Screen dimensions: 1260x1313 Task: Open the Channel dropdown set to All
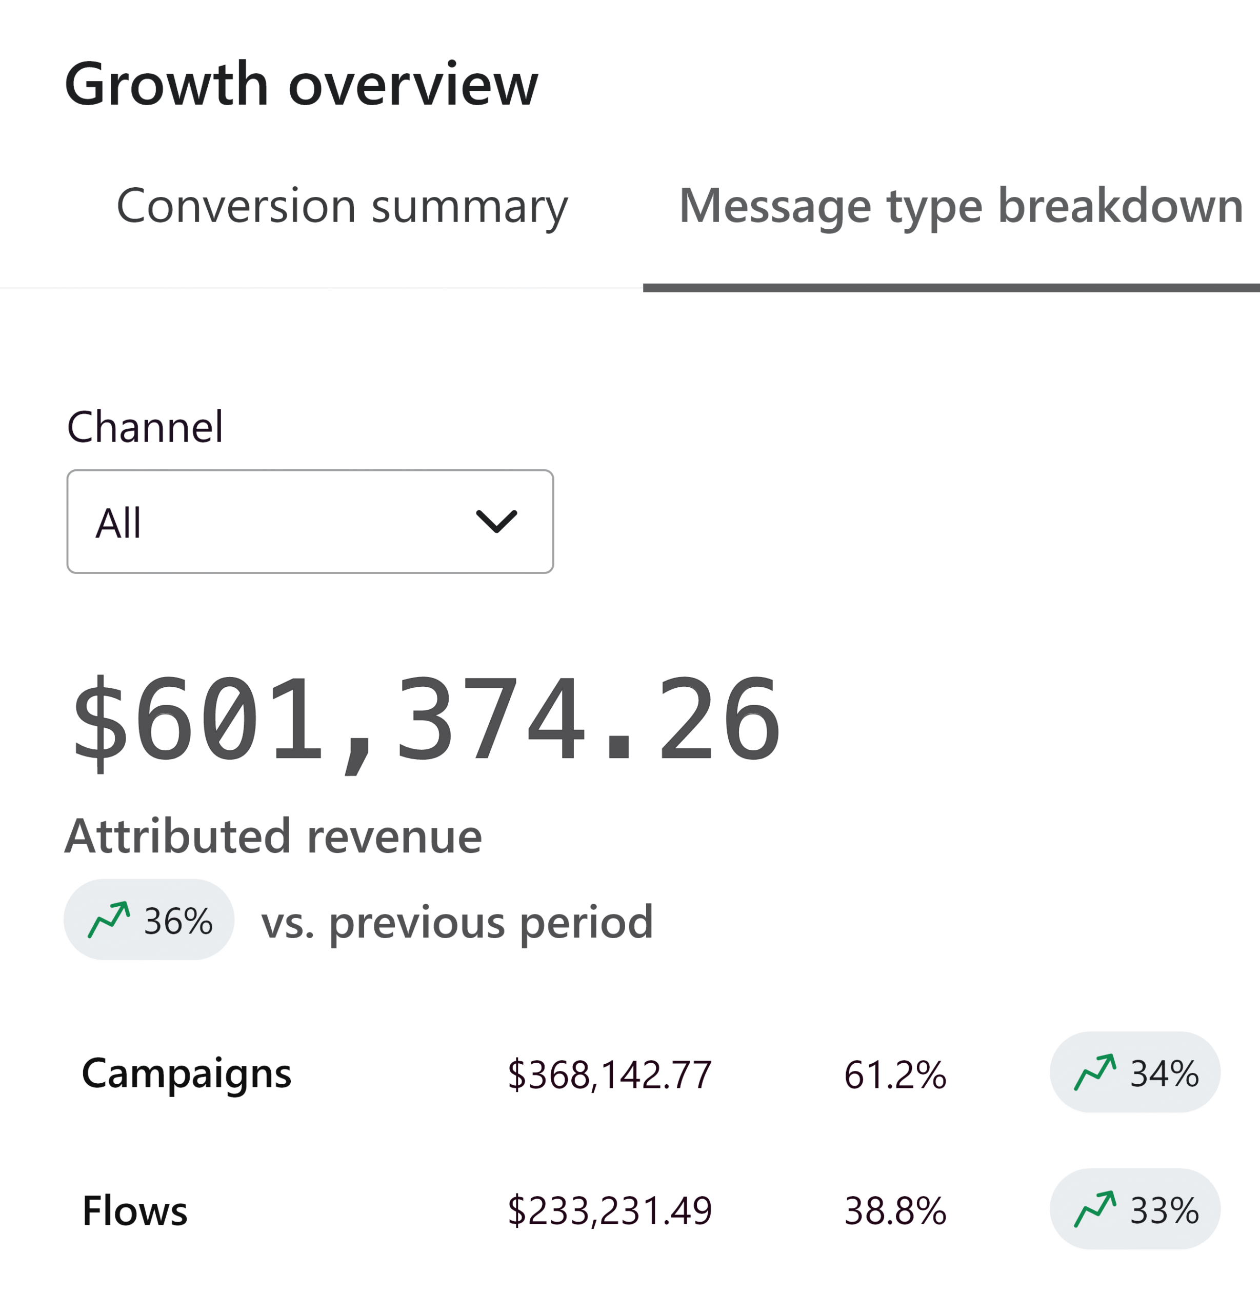[309, 521]
